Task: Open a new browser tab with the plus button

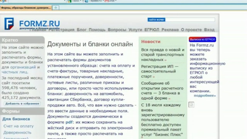Action: click(56, 8)
